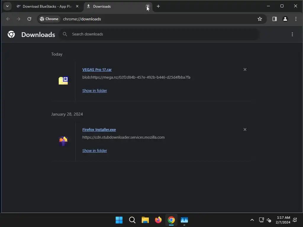The width and height of the screenshot is (303, 227).
Task: Maximize the Chrome window
Action: [282, 6]
